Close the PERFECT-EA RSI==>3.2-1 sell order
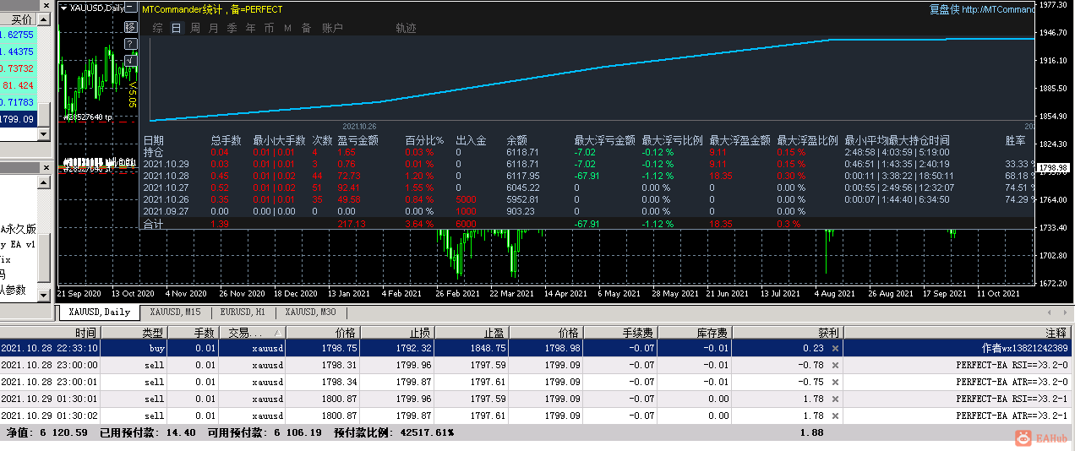The width and height of the screenshot is (1075, 451). [835, 399]
